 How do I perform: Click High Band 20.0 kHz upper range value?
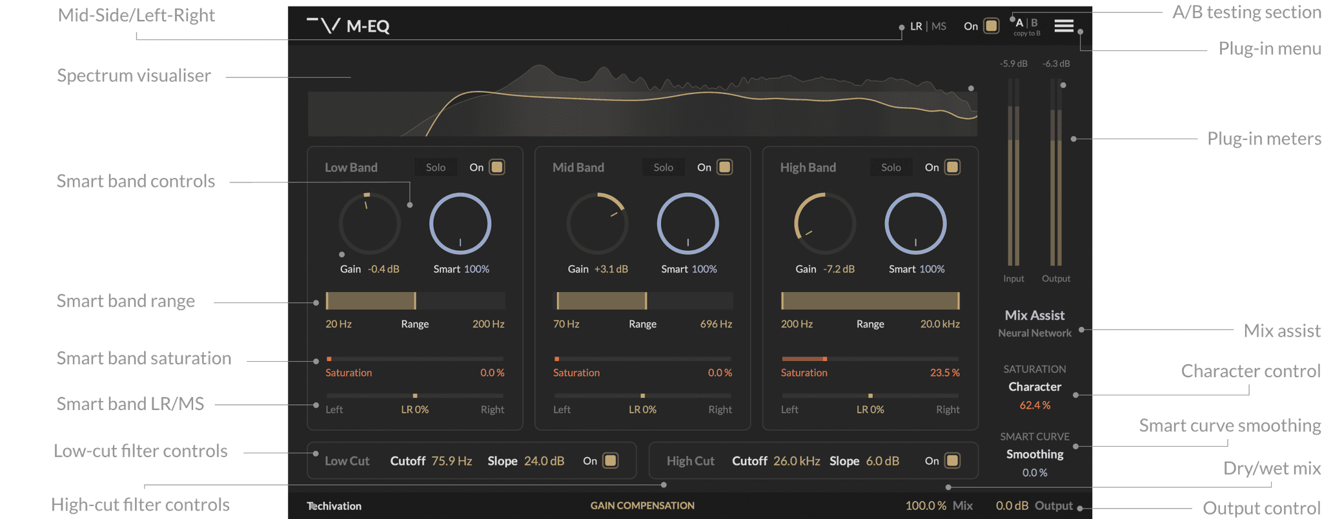pyautogui.click(x=940, y=324)
